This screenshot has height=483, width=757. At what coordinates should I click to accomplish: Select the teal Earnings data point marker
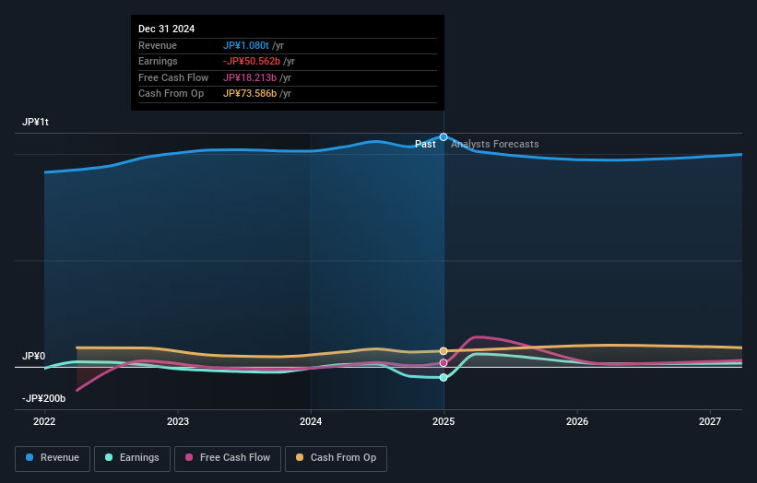[444, 377]
